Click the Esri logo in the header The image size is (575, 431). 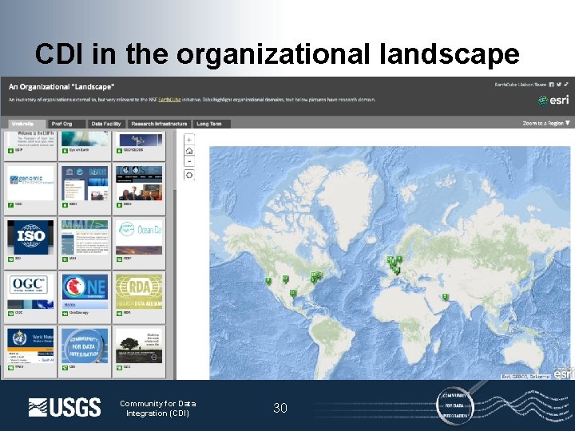(x=553, y=100)
